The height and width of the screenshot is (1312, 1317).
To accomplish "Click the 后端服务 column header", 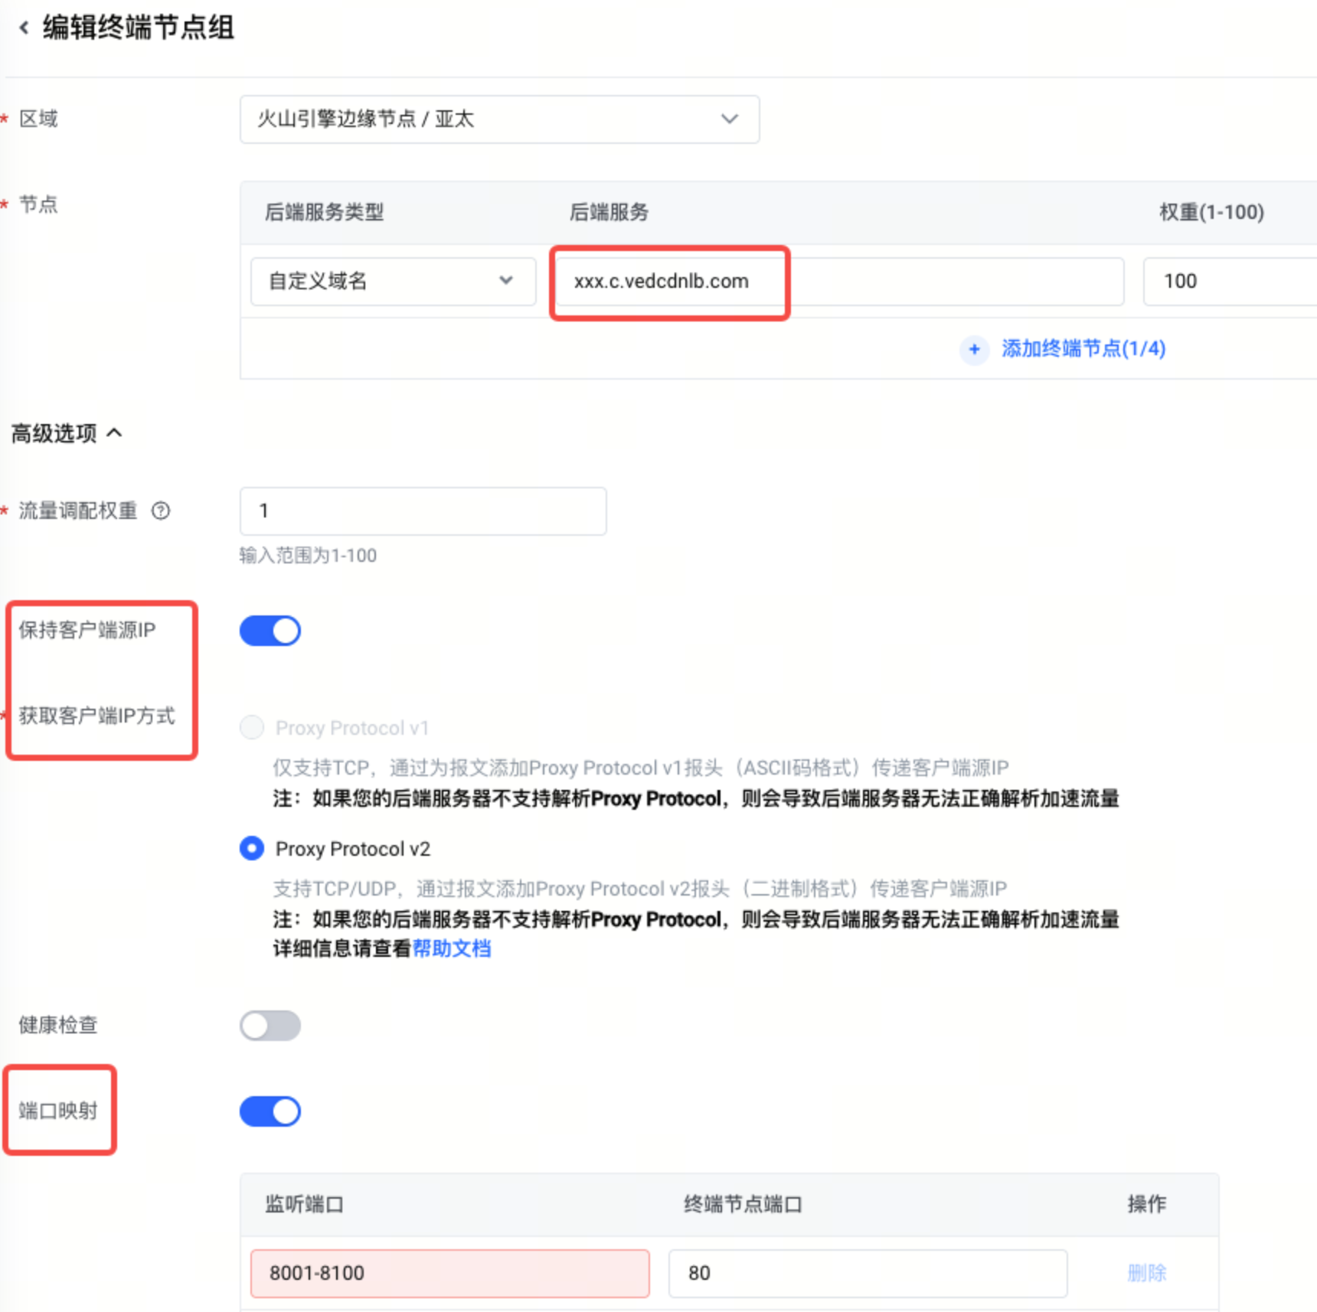I will click(609, 212).
